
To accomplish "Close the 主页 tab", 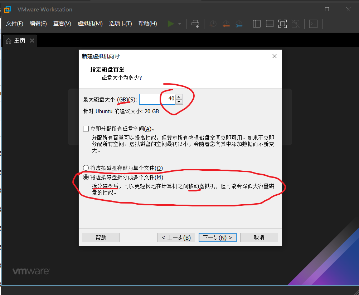I will click(32, 41).
